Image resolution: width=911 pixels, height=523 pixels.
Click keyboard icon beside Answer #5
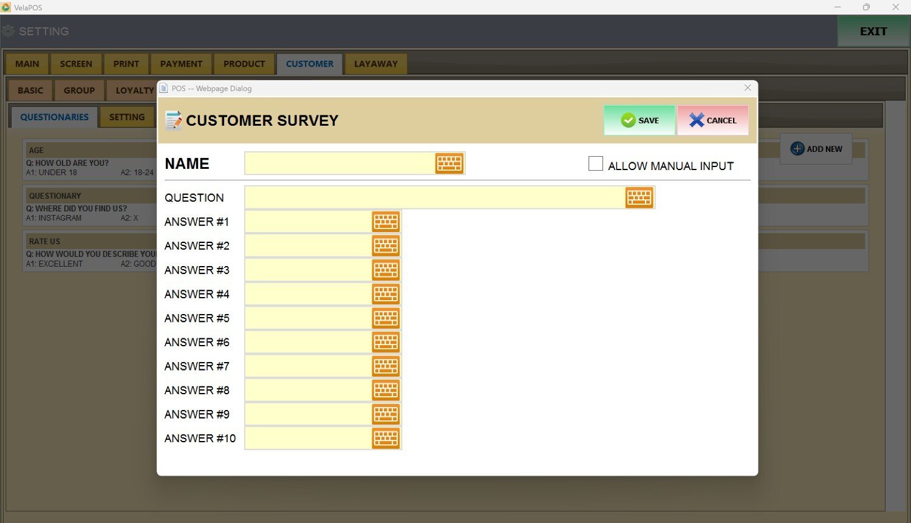click(386, 318)
